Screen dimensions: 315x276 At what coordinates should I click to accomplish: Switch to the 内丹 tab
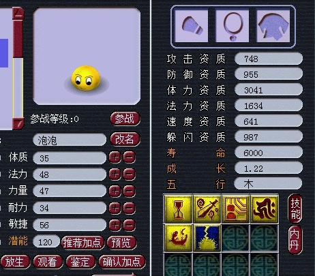coord(295,239)
